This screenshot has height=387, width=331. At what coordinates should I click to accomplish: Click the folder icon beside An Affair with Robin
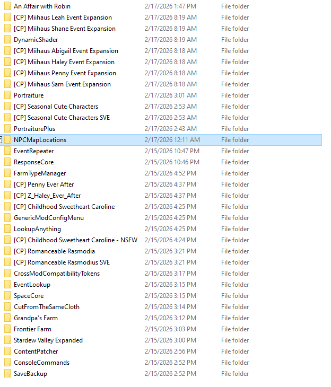7,6
